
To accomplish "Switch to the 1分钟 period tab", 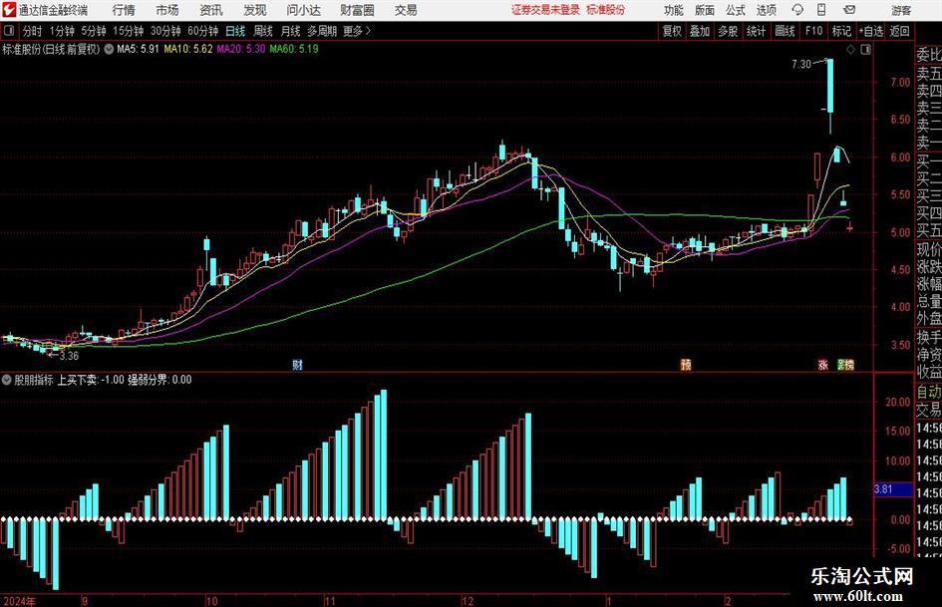I will click(62, 31).
